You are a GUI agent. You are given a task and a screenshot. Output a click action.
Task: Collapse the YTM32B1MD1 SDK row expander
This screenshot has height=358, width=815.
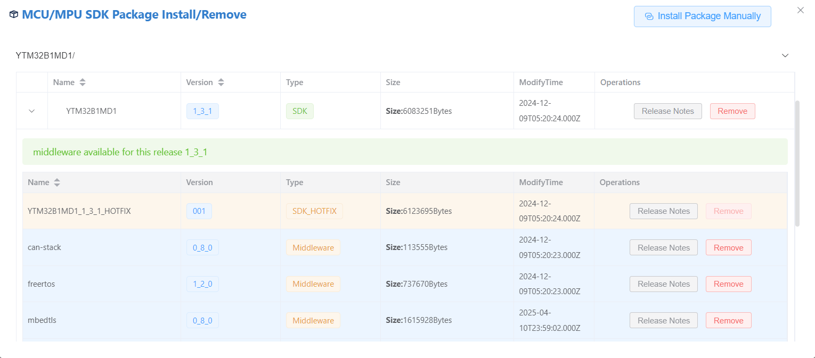coord(31,111)
